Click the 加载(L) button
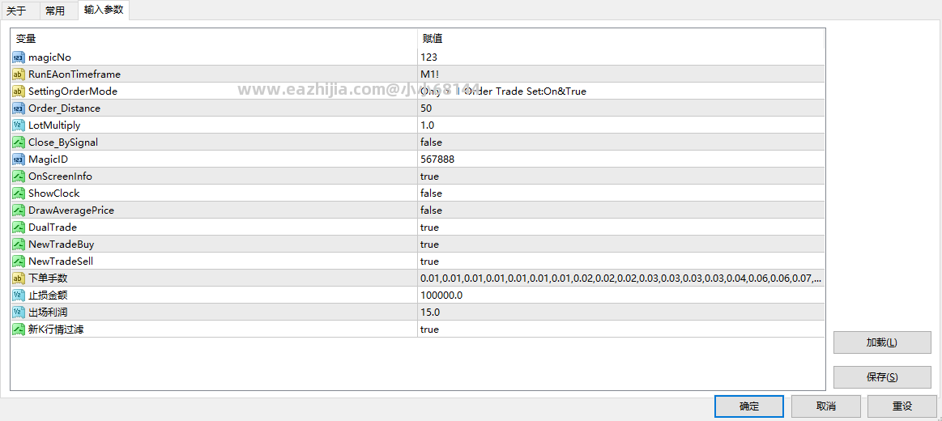This screenshot has width=942, height=421. pyautogui.click(x=882, y=342)
